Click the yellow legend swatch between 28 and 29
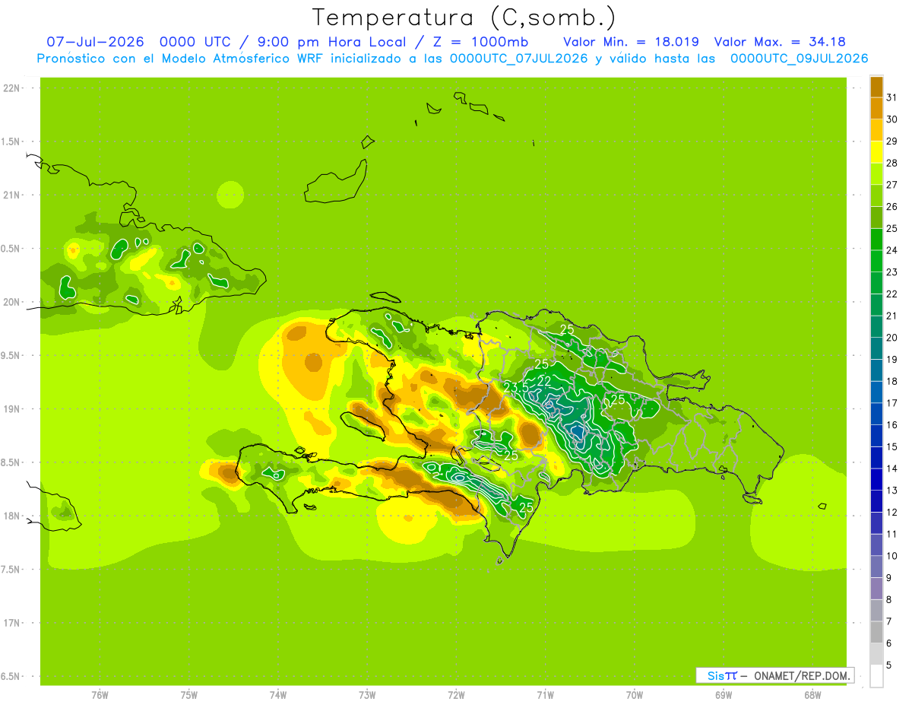This screenshot has width=912, height=705. (x=876, y=152)
